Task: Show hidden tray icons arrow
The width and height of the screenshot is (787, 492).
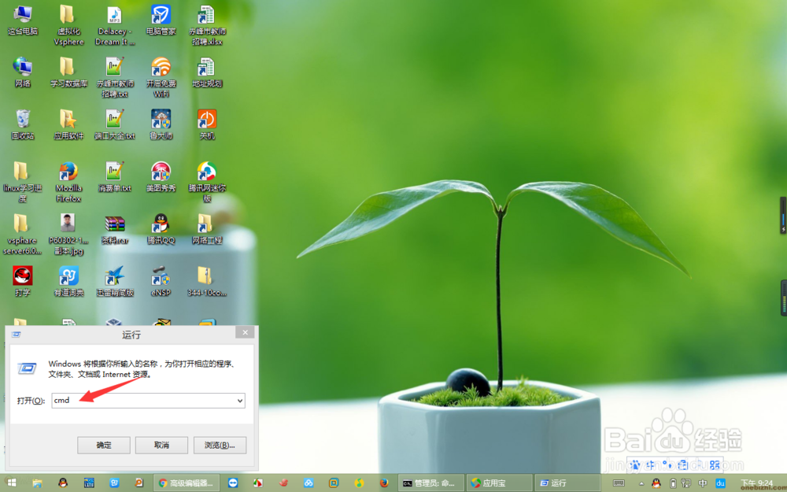Action: (x=641, y=483)
